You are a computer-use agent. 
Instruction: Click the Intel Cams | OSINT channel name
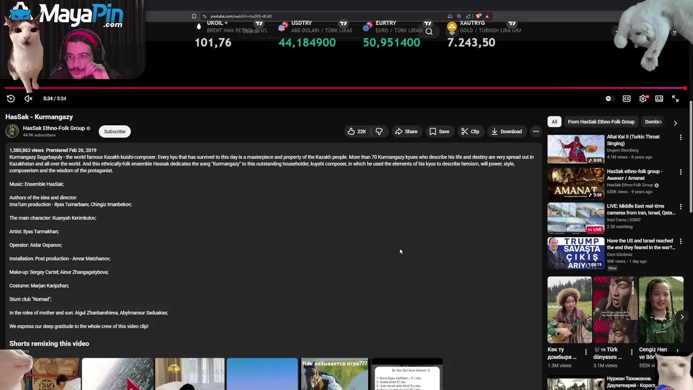tap(624, 220)
